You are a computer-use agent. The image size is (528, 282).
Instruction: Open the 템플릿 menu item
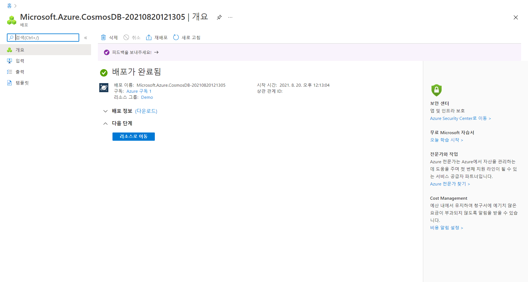click(45, 83)
